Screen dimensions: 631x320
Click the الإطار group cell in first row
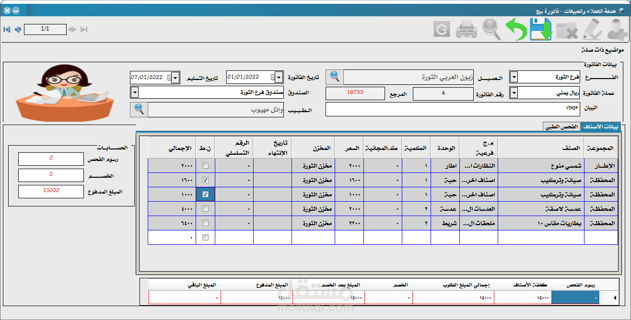pos(601,166)
